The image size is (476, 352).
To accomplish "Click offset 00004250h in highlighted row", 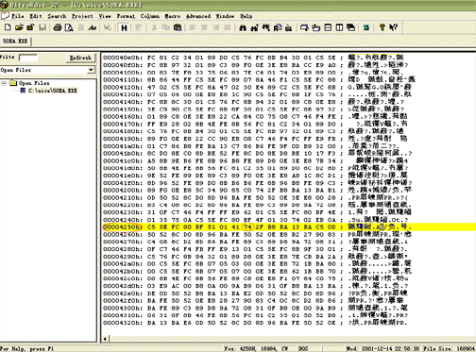I will tap(123, 226).
